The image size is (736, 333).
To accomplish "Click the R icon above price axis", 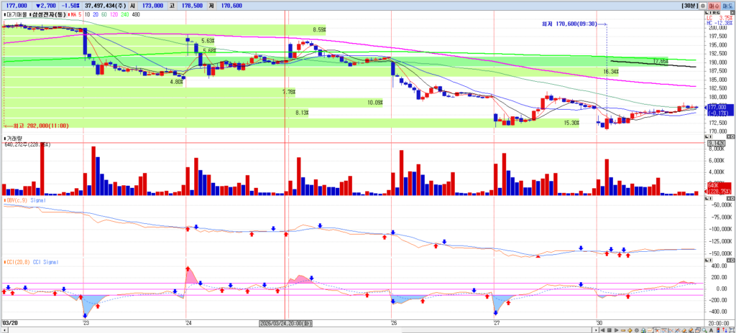I will 714,13.
